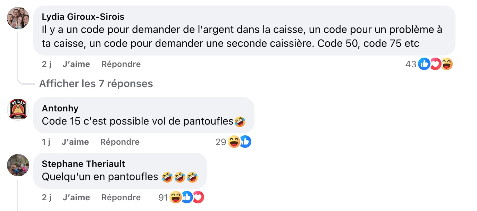477x211 pixels.
Task: Open Stephane Theriault's profile picture
Action: pyautogui.click(x=18, y=165)
